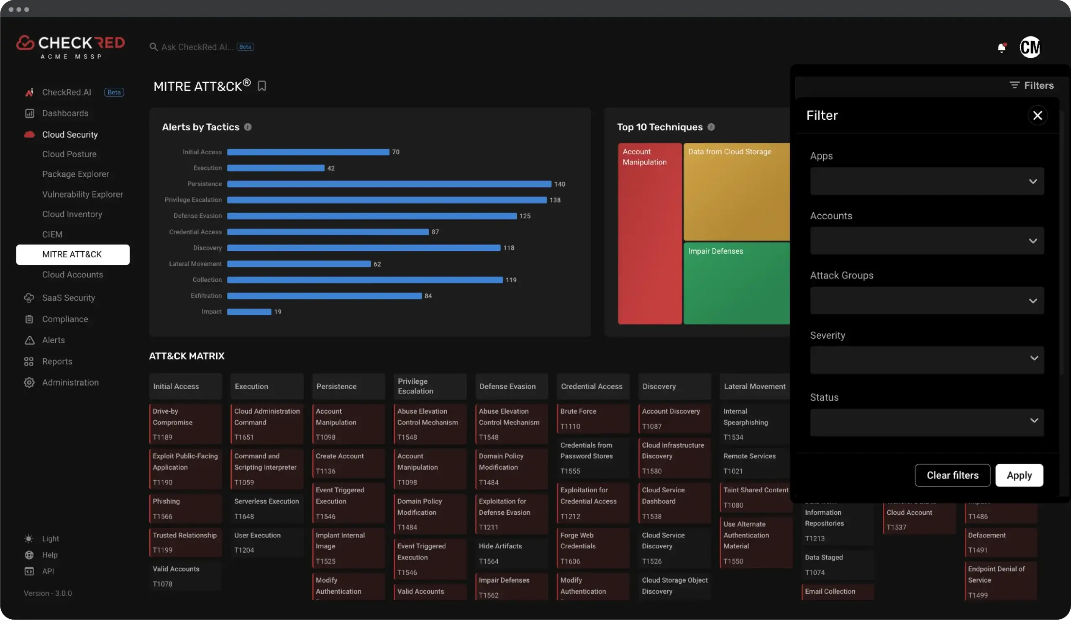Click the Clear filters button
Viewport: 1071px width, 620px height.
tap(953, 475)
